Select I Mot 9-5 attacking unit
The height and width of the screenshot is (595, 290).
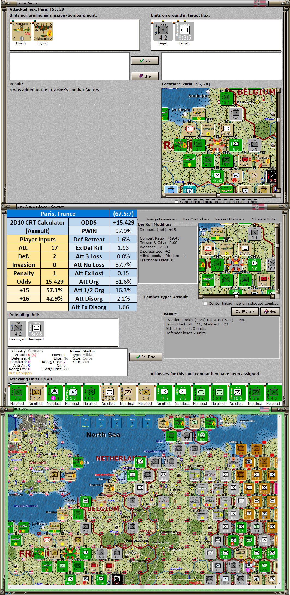coord(165,393)
